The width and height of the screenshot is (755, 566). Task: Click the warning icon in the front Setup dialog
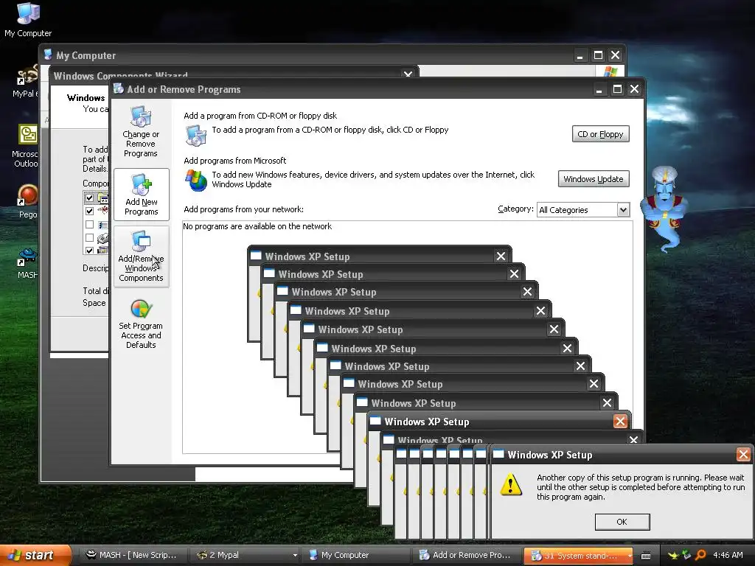tap(510, 484)
